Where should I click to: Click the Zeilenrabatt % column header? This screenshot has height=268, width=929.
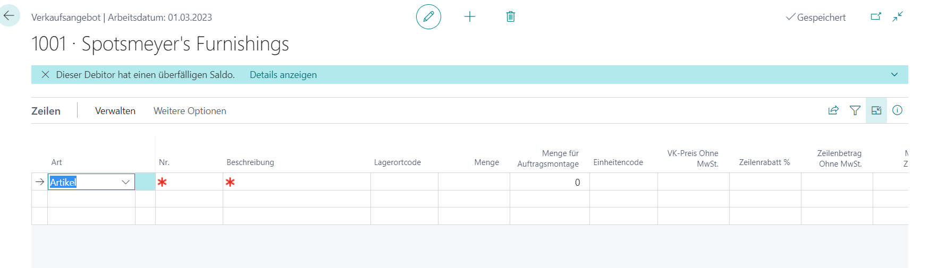click(764, 162)
